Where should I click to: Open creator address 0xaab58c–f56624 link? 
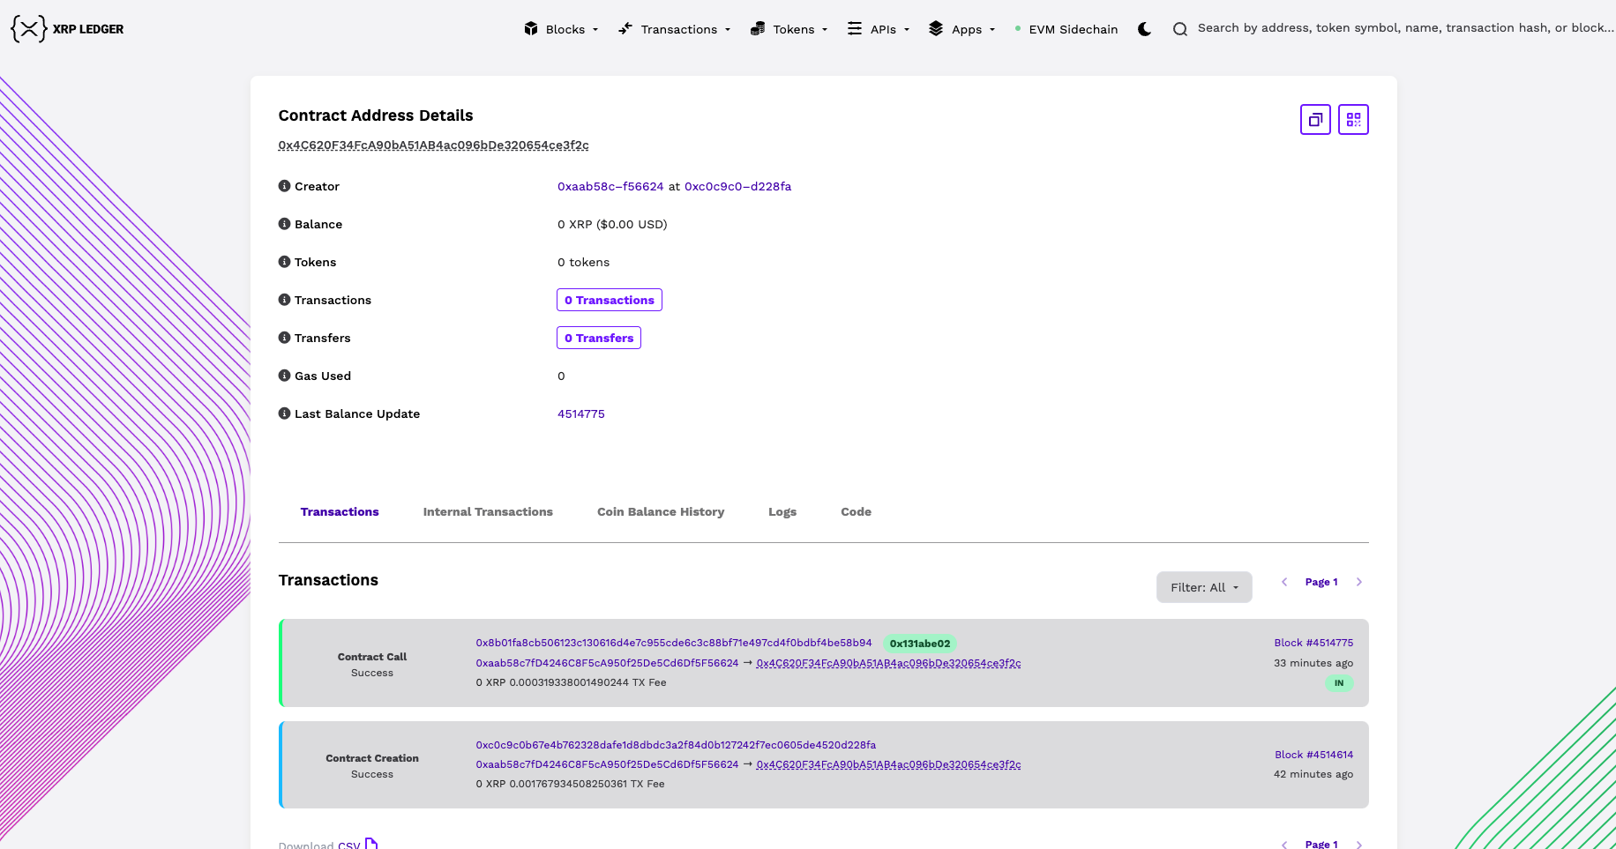[x=610, y=186]
